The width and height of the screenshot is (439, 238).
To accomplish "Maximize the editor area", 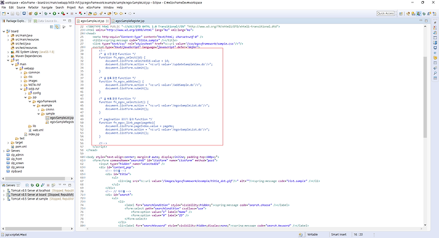I will click(x=426, y=21).
